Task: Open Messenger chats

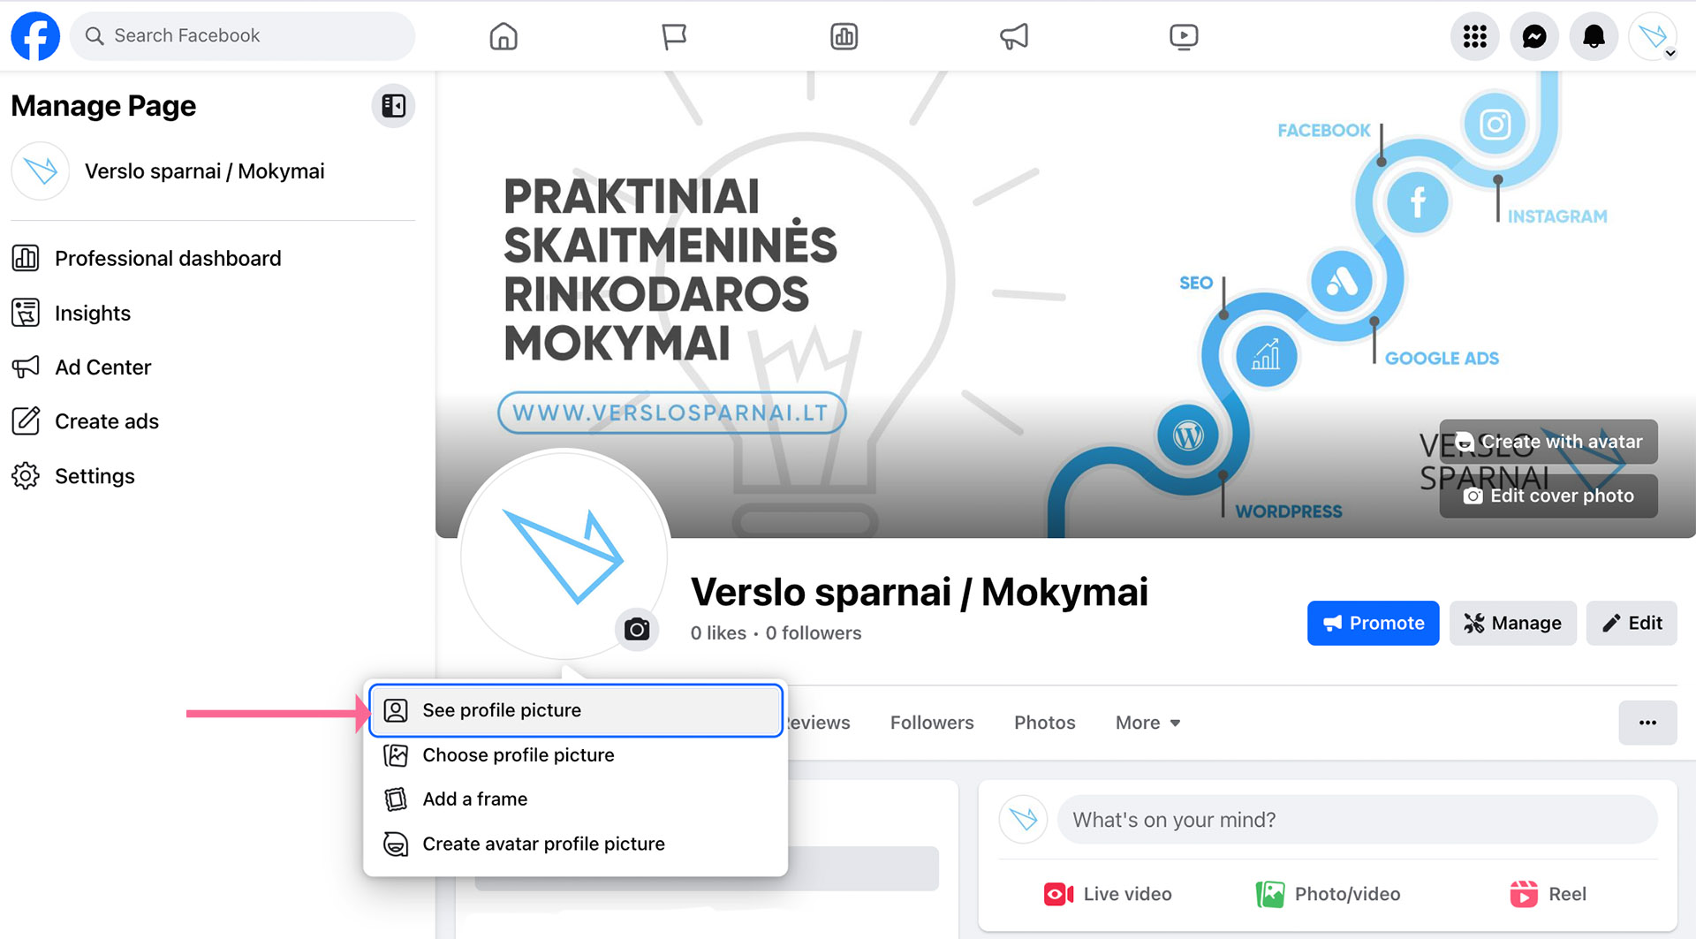Action: pyautogui.click(x=1534, y=36)
